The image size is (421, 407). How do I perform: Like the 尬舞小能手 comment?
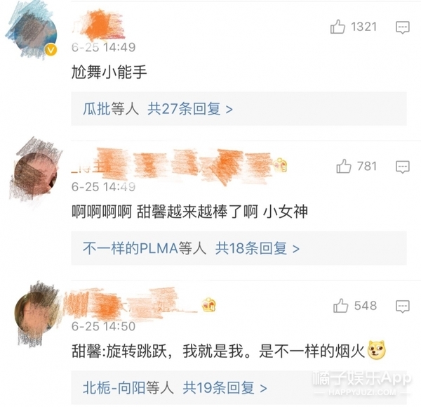click(338, 27)
